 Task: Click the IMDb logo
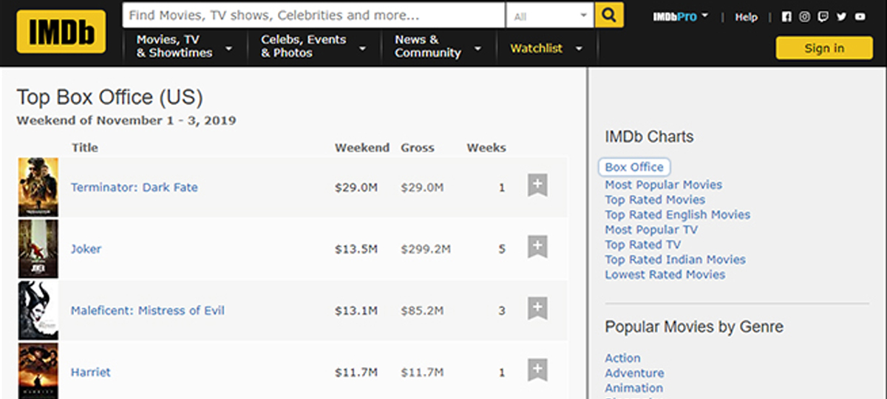pos(61,32)
